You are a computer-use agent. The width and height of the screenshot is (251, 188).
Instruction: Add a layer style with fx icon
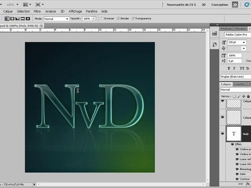tap(248, 184)
